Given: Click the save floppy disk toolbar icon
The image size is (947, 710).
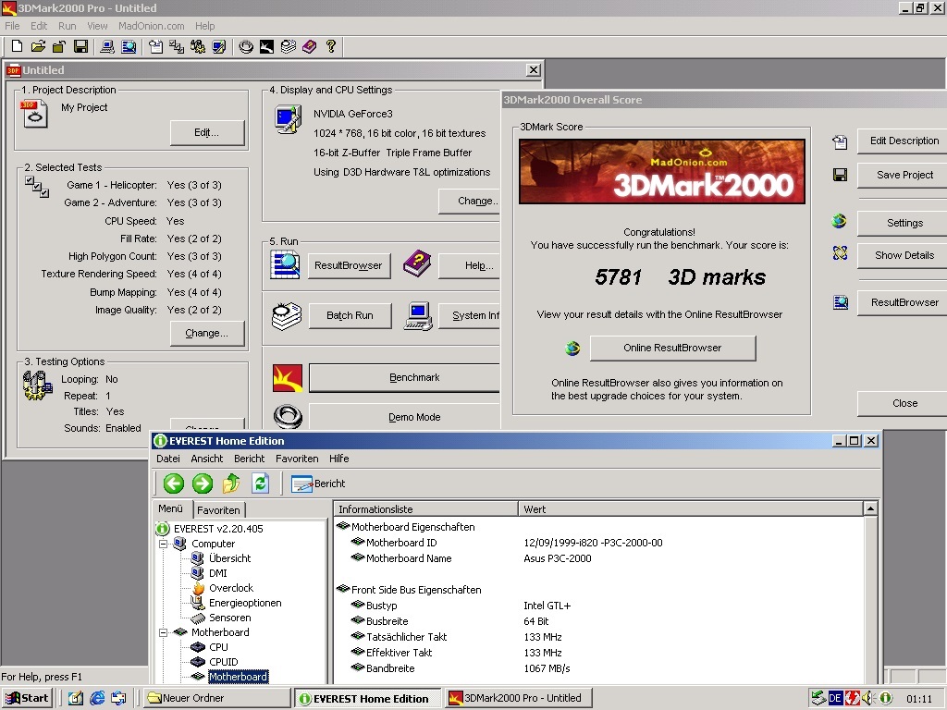Looking at the screenshot, I should point(80,46).
